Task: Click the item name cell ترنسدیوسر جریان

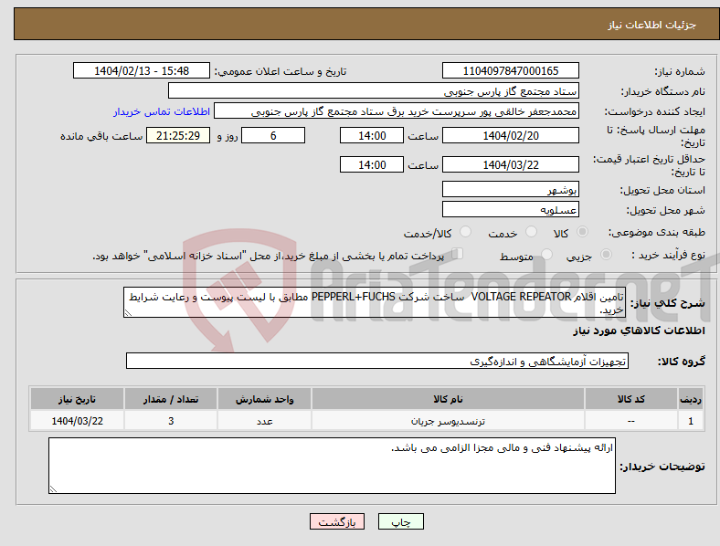Action: [448, 421]
